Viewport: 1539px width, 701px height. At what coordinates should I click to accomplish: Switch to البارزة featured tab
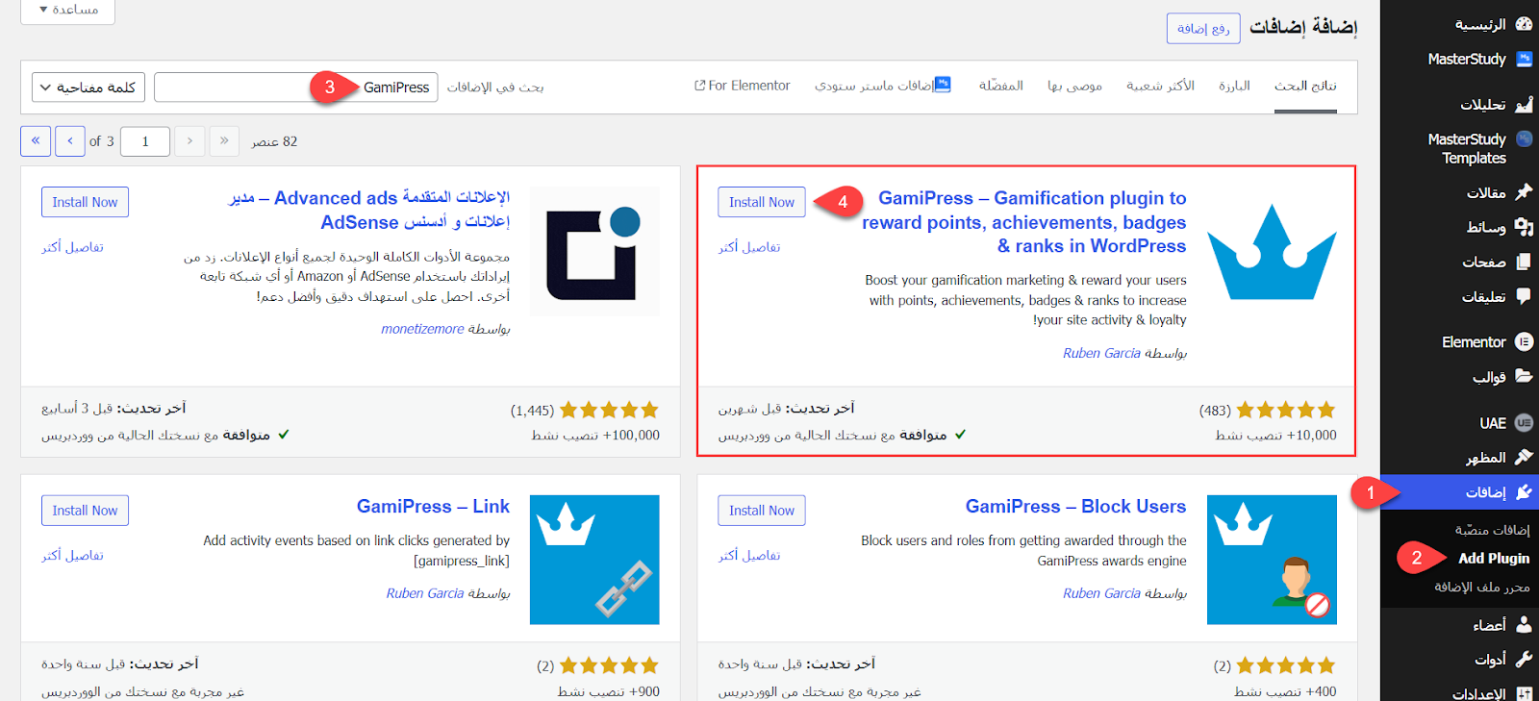pyautogui.click(x=1234, y=86)
